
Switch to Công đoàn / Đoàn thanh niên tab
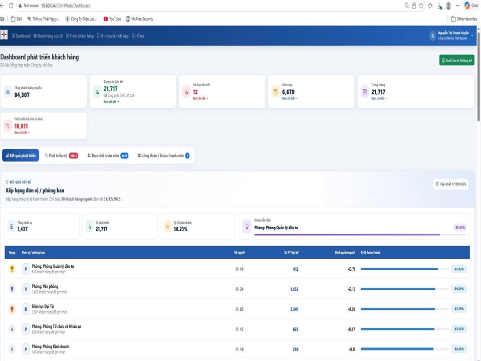(163, 155)
